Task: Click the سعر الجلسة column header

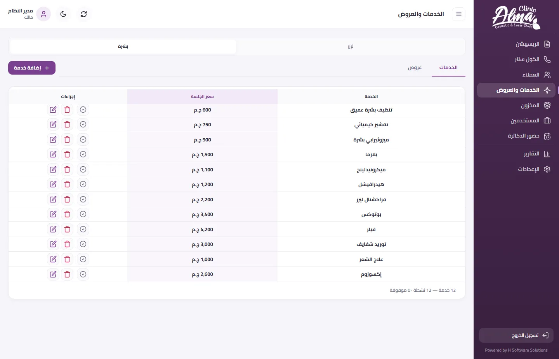Action: tap(202, 96)
